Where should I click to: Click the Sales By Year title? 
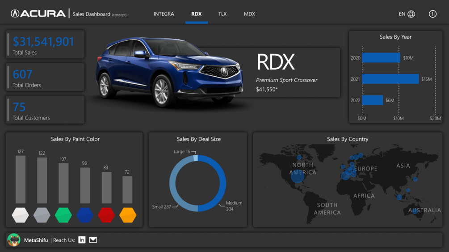click(x=395, y=37)
